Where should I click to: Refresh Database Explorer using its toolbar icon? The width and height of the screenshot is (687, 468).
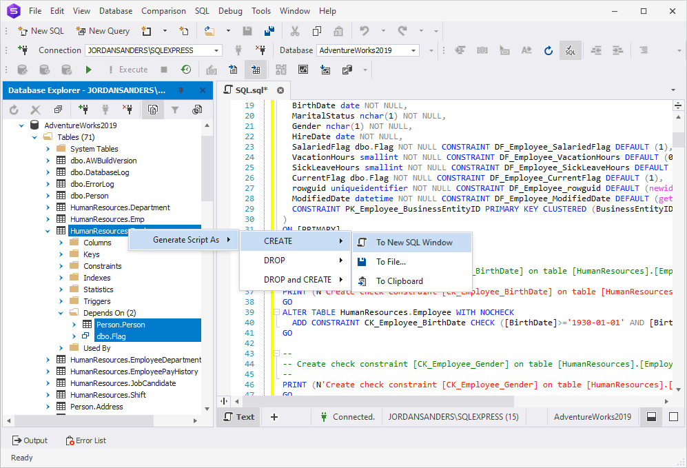(x=14, y=110)
